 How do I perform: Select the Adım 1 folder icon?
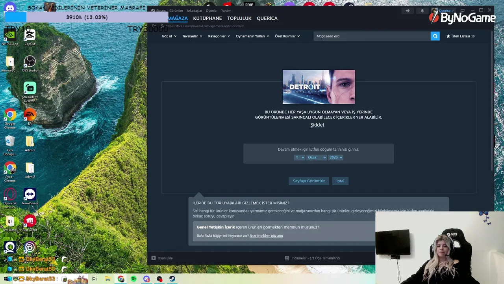[x=30, y=144]
